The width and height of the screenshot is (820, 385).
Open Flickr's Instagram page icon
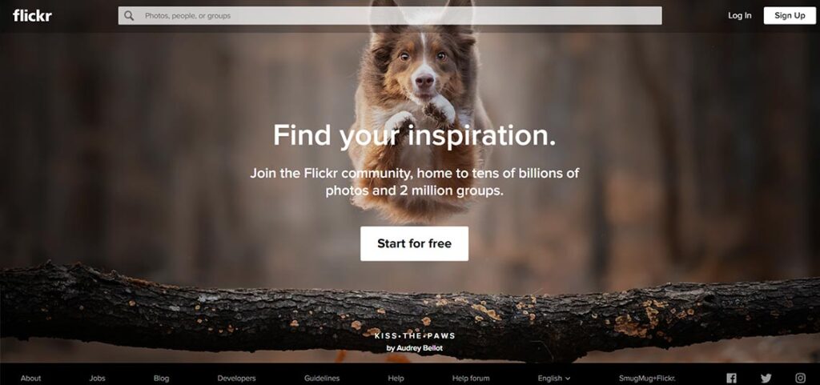click(x=801, y=379)
